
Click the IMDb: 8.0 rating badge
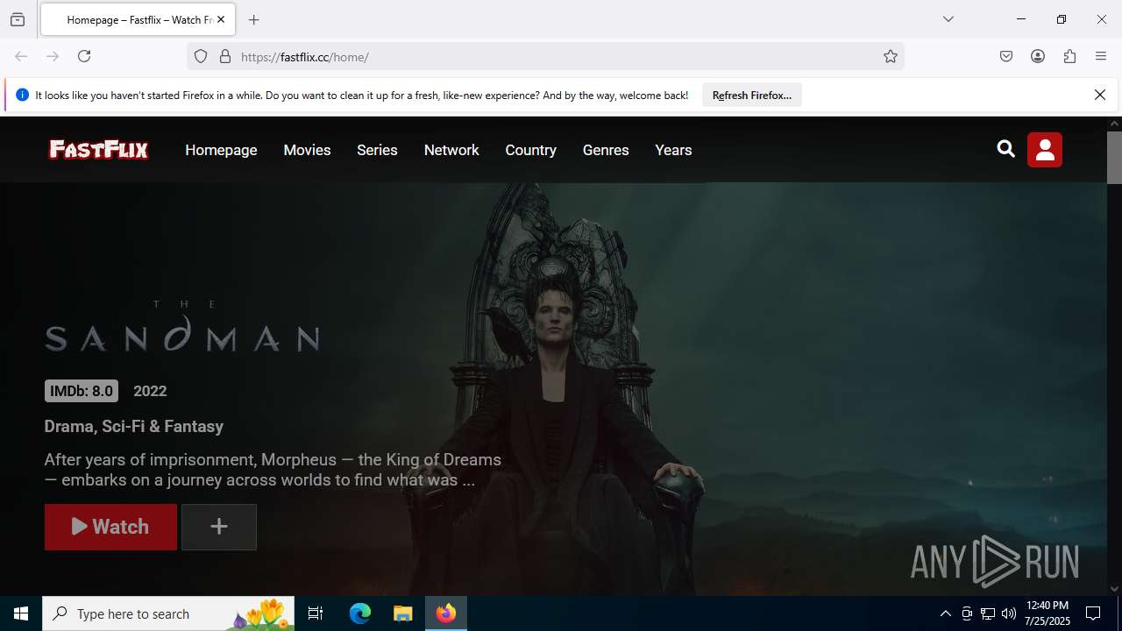tap(82, 391)
